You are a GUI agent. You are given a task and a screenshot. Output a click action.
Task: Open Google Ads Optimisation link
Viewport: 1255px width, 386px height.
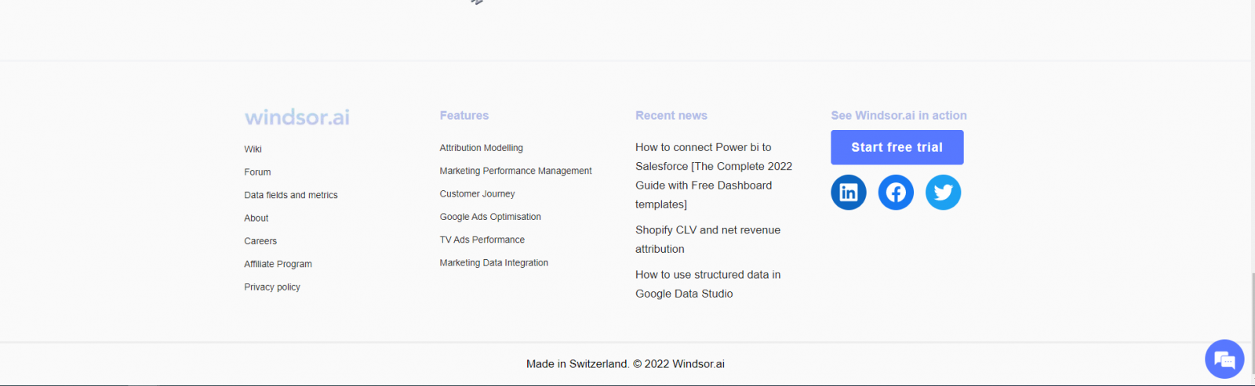pos(490,217)
